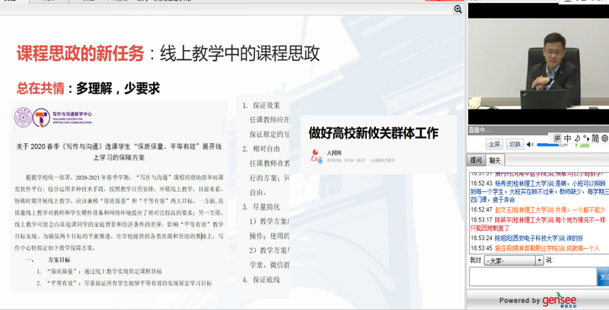Mute audio with the speaker icon
The height and width of the screenshot is (310, 609).
point(530,145)
